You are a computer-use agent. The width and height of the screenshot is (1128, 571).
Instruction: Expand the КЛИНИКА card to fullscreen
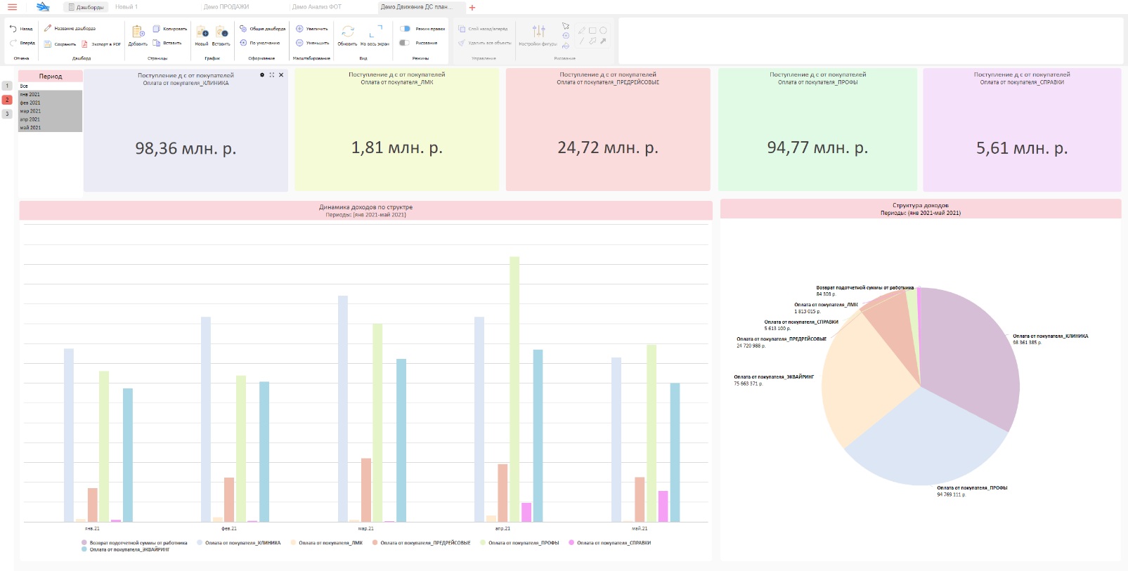pyautogui.click(x=272, y=74)
